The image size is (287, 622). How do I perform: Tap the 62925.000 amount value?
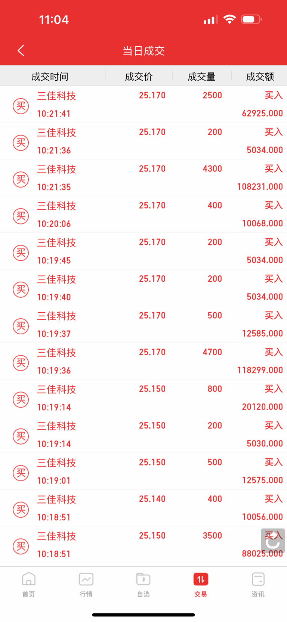tap(262, 114)
